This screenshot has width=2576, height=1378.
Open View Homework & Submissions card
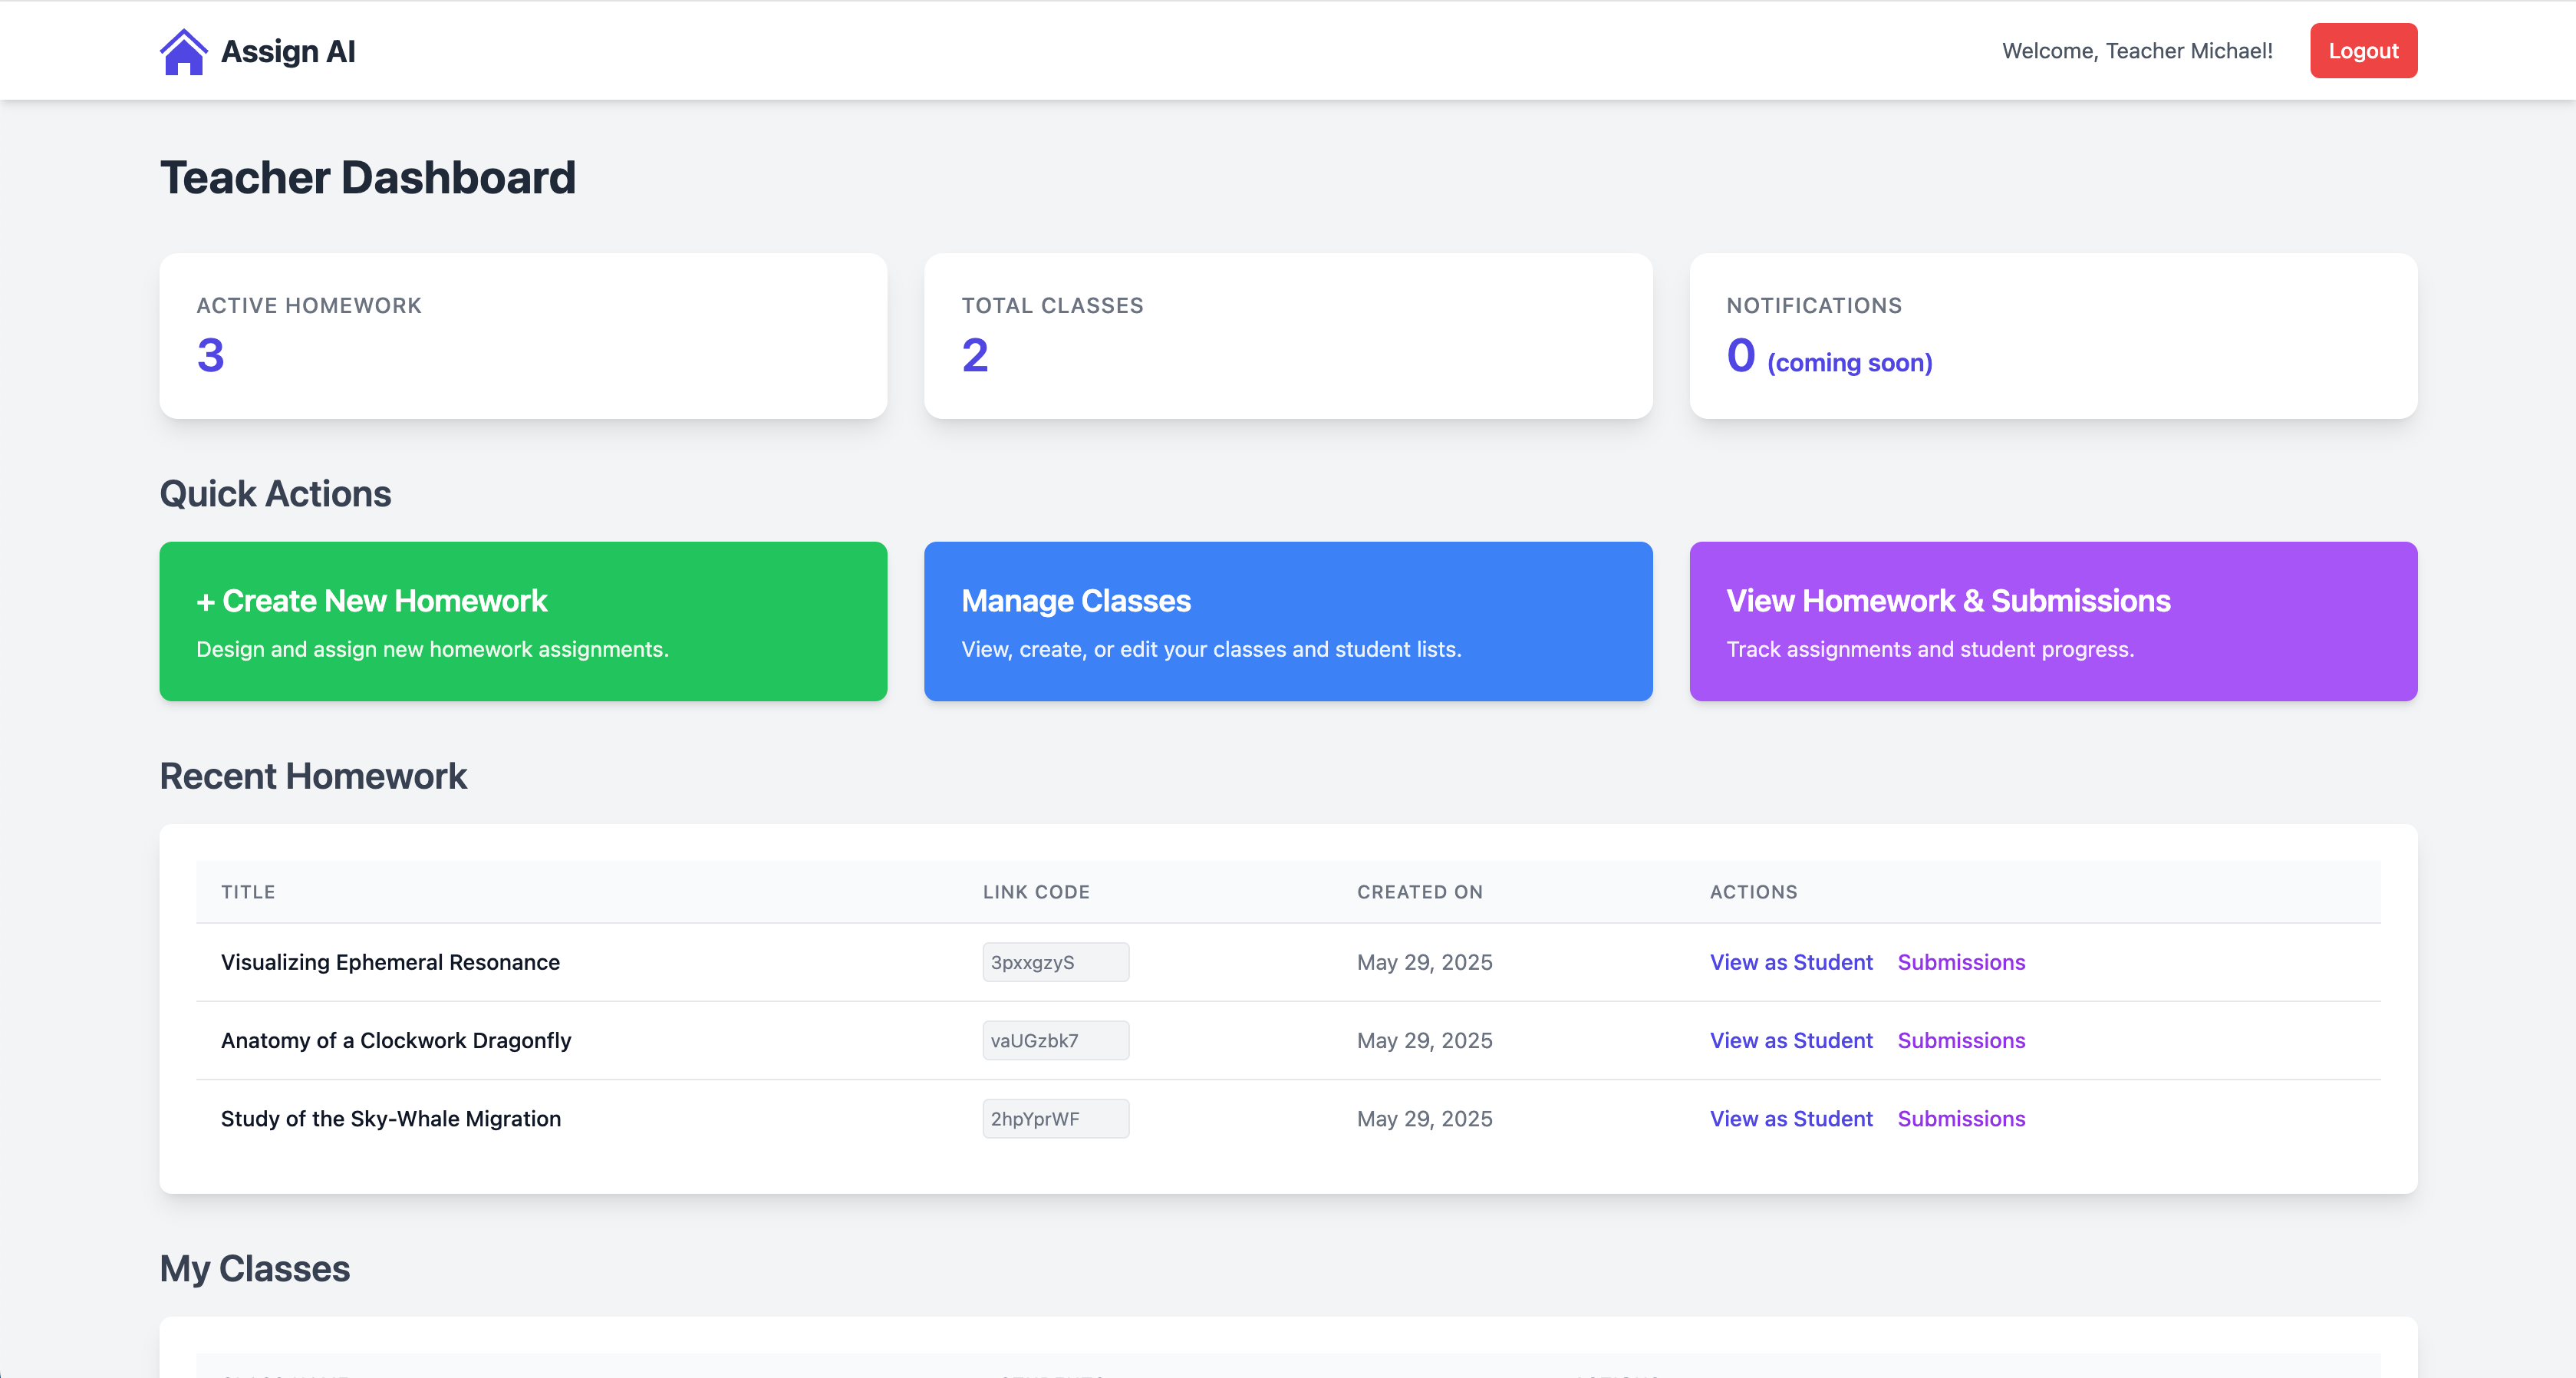click(2052, 621)
